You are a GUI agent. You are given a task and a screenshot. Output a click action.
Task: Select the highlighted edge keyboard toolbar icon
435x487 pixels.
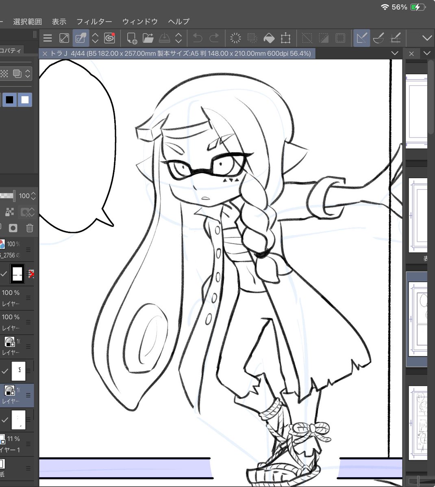(x=80, y=38)
